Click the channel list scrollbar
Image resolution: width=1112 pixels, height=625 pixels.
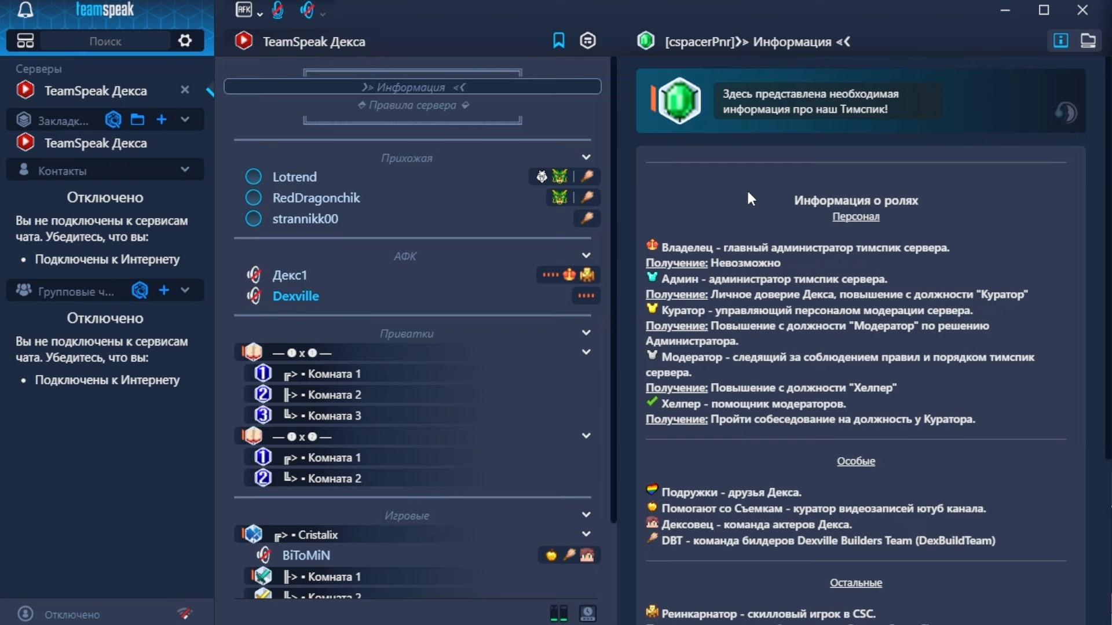[x=613, y=289]
